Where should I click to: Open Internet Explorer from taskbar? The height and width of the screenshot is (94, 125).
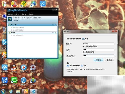pos(11,91)
